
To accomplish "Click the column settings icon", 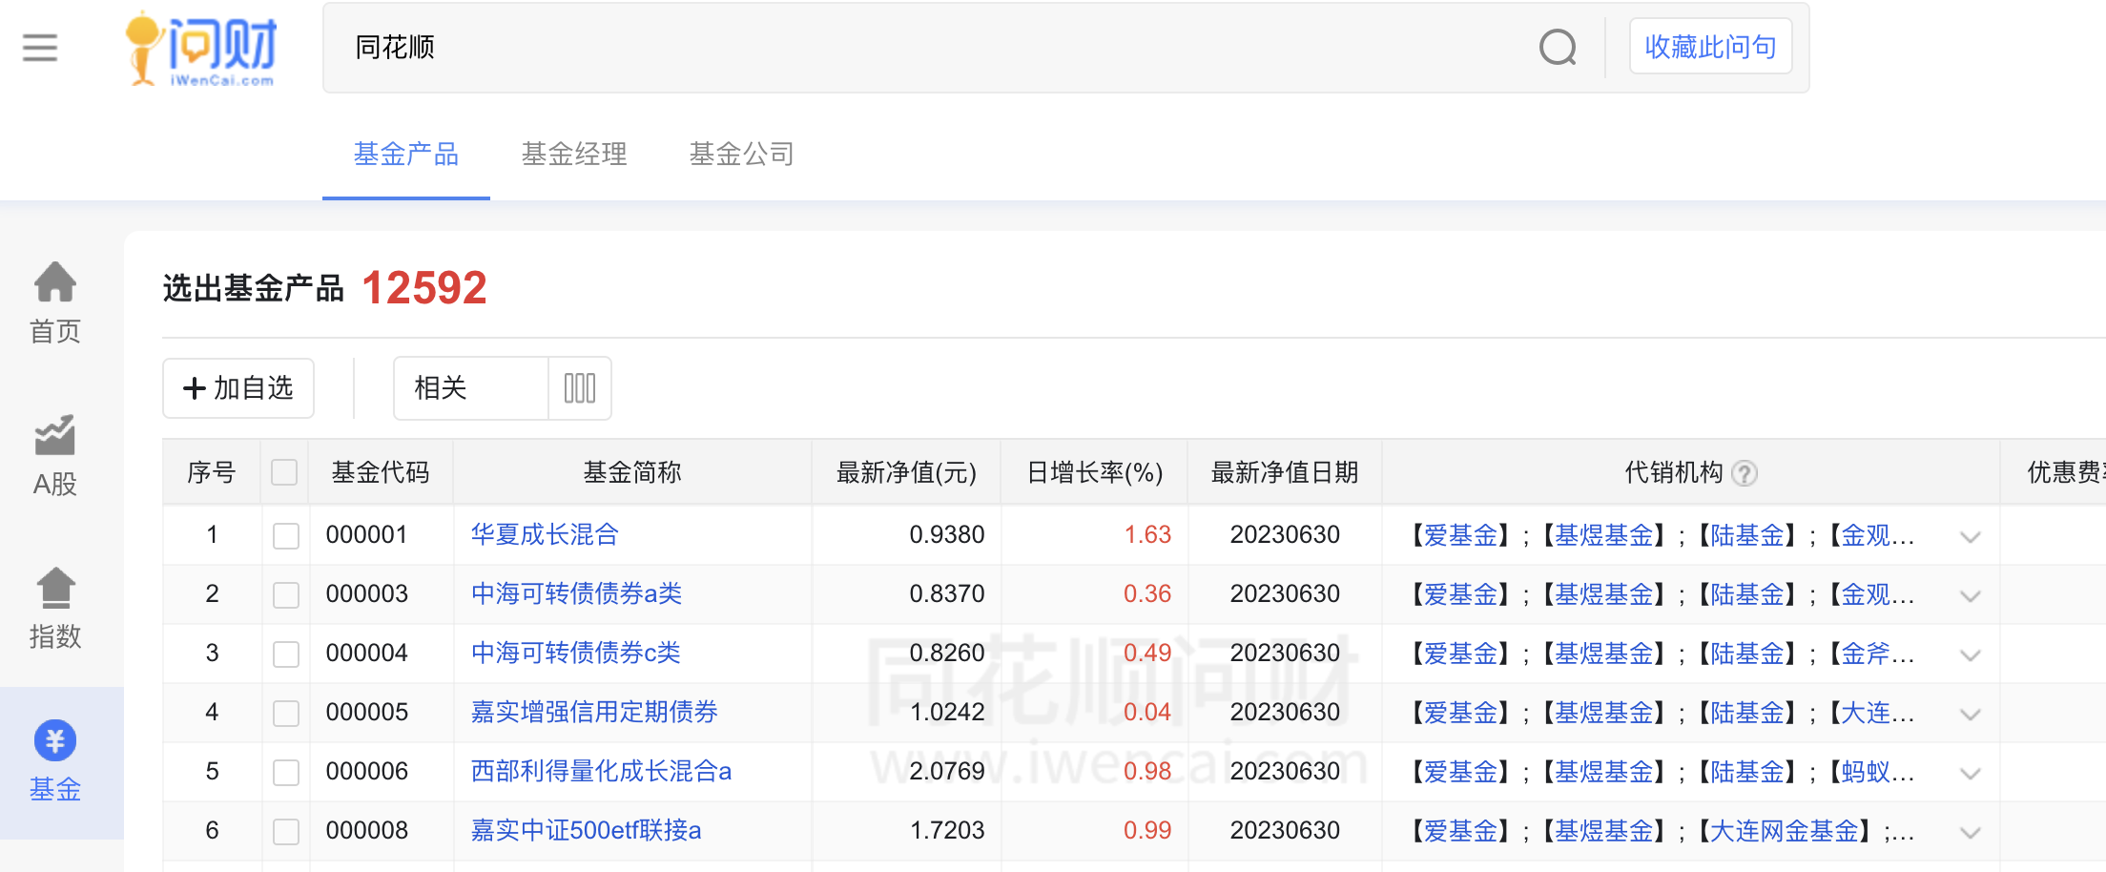I will tap(580, 388).
